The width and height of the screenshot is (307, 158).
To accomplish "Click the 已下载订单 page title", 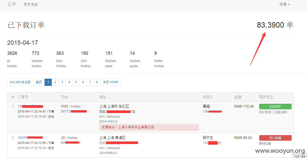I will coord(26,25).
